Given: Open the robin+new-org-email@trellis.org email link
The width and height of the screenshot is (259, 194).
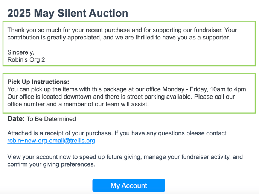Looking at the screenshot, I should [x=51, y=141].
